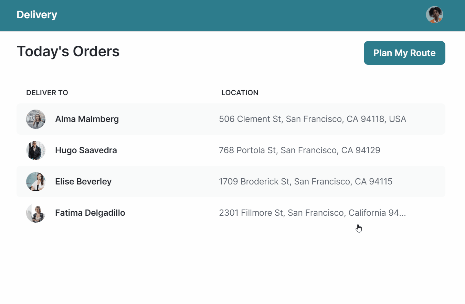The width and height of the screenshot is (465, 304).
Task: Click the 1709 Broderick St address
Action: 306,182
